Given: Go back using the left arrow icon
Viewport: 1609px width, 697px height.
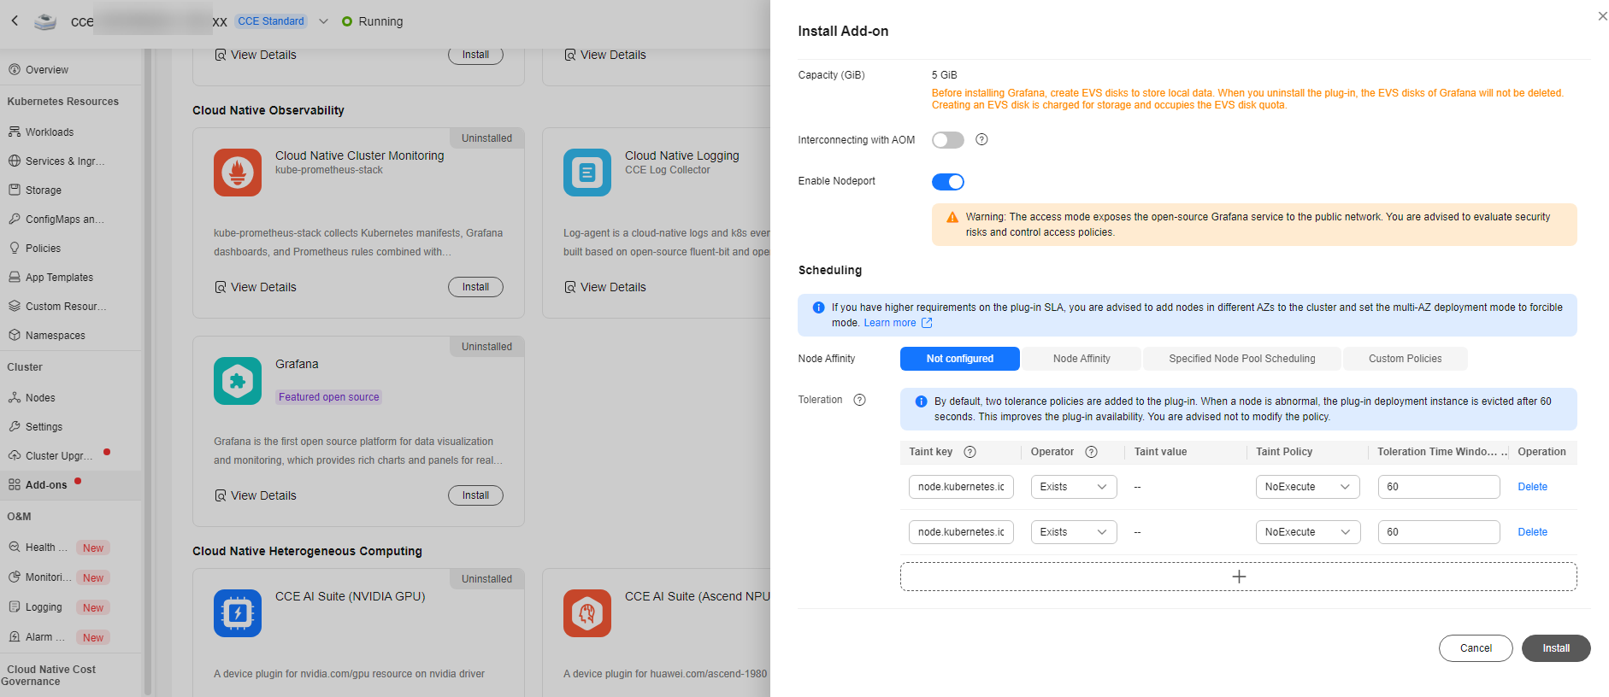Looking at the screenshot, I should [15, 20].
